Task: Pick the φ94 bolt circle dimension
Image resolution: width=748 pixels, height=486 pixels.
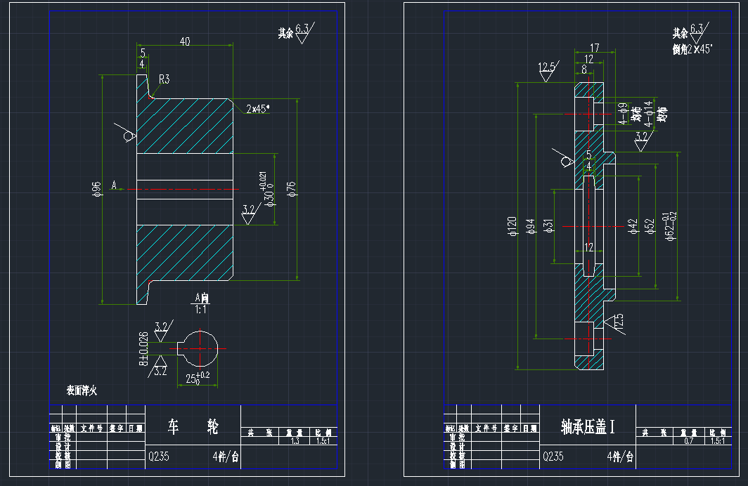Action: click(x=530, y=226)
